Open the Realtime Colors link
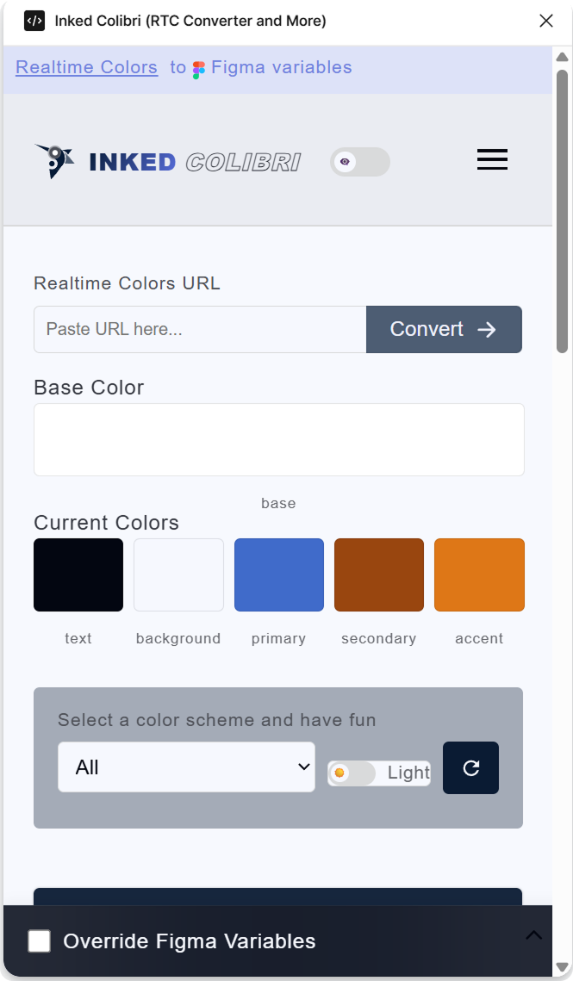This screenshot has width=573, height=981. (86, 67)
